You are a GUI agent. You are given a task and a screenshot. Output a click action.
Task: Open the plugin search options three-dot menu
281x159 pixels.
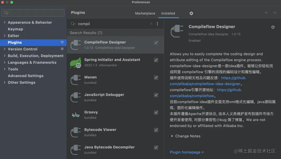coord(157,24)
